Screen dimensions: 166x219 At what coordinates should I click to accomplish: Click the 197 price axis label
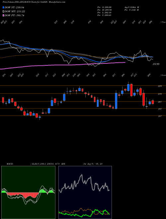click(160, 109)
